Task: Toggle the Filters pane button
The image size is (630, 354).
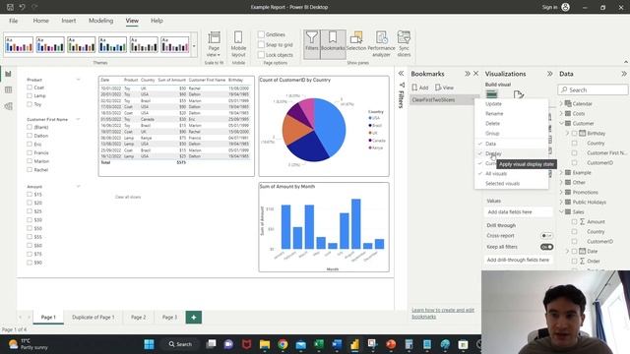Action: point(312,44)
